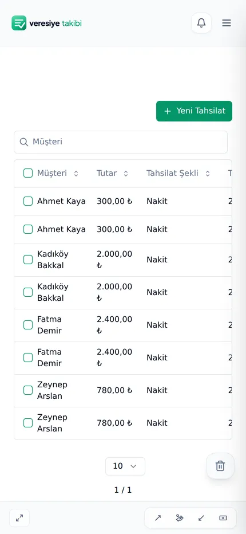
Task: Click the down-left arrow icon
Action: pos(201,518)
